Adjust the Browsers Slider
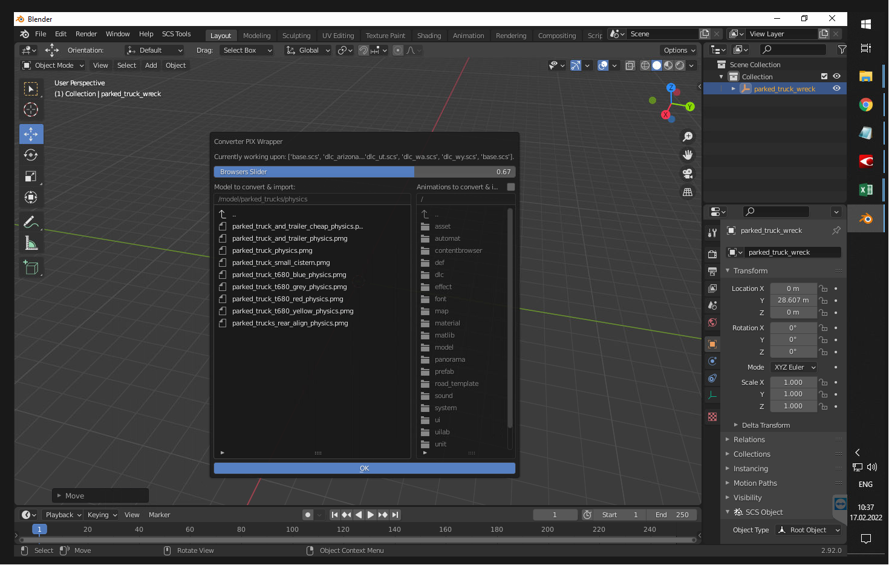889x565 pixels. (x=365, y=172)
